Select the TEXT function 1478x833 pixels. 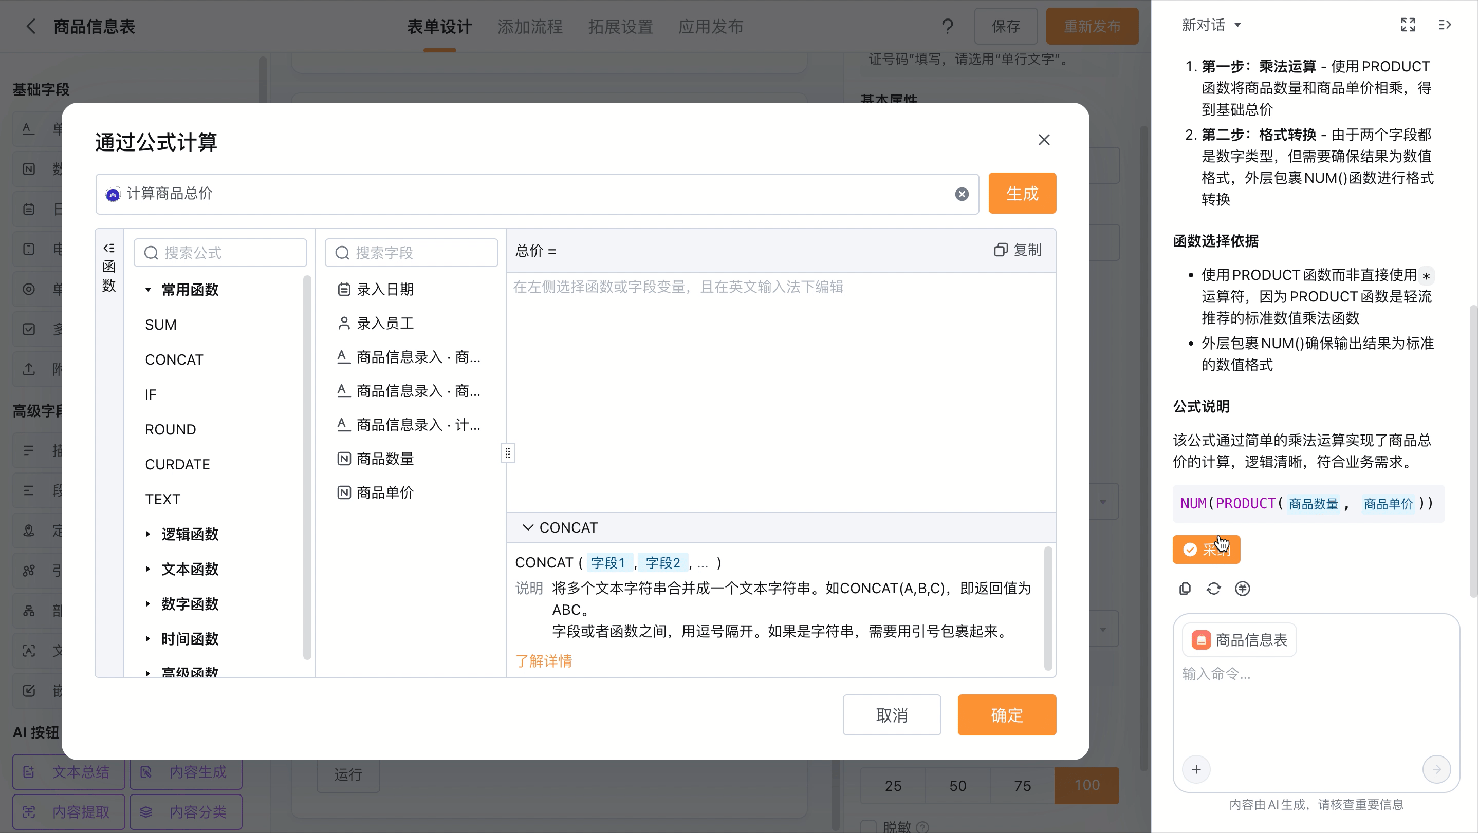[x=162, y=499]
